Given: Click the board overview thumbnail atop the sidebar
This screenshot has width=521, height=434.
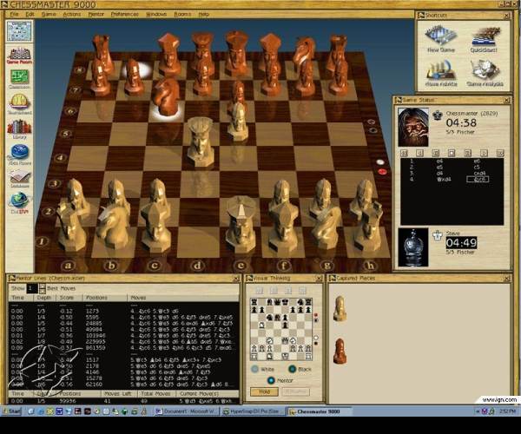Looking at the screenshot, I should point(20,30).
